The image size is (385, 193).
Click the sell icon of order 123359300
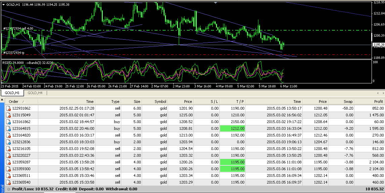click(x=8, y=169)
